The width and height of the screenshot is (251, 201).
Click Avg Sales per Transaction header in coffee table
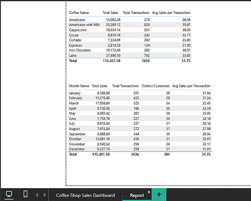click(x=171, y=13)
